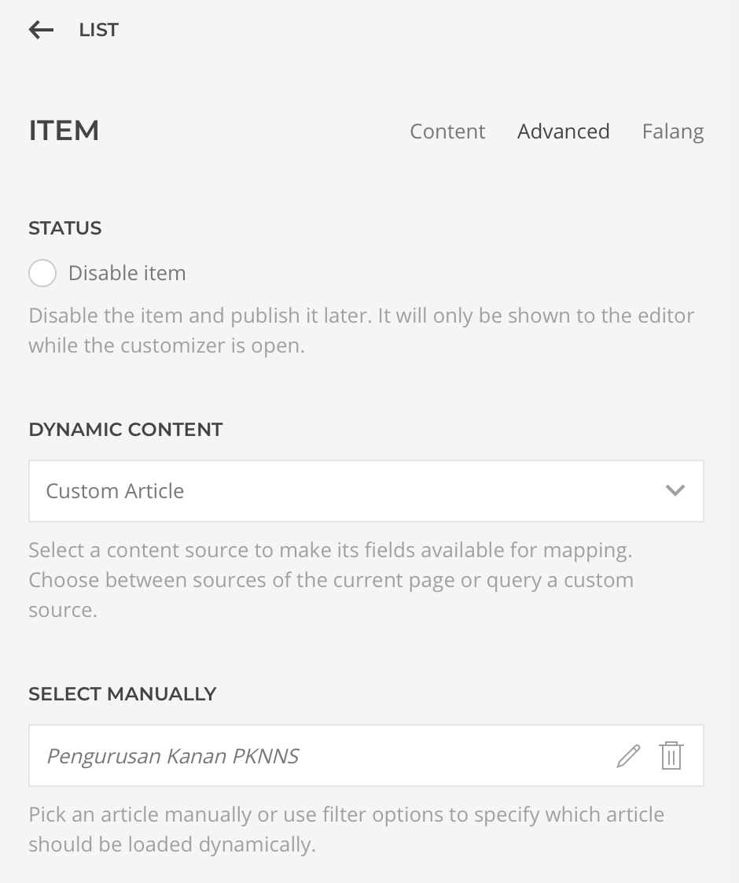This screenshot has height=883, width=739.
Task: Click the DYNAMIC CONTENT section label
Action: click(126, 430)
